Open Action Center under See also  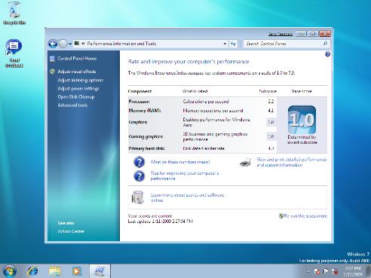point(71,231)
